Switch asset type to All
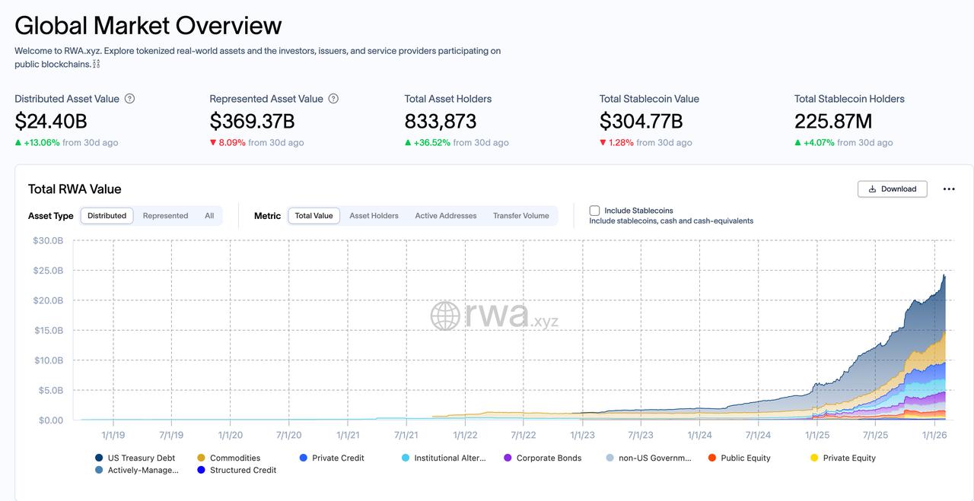 [x=209, y=216]
